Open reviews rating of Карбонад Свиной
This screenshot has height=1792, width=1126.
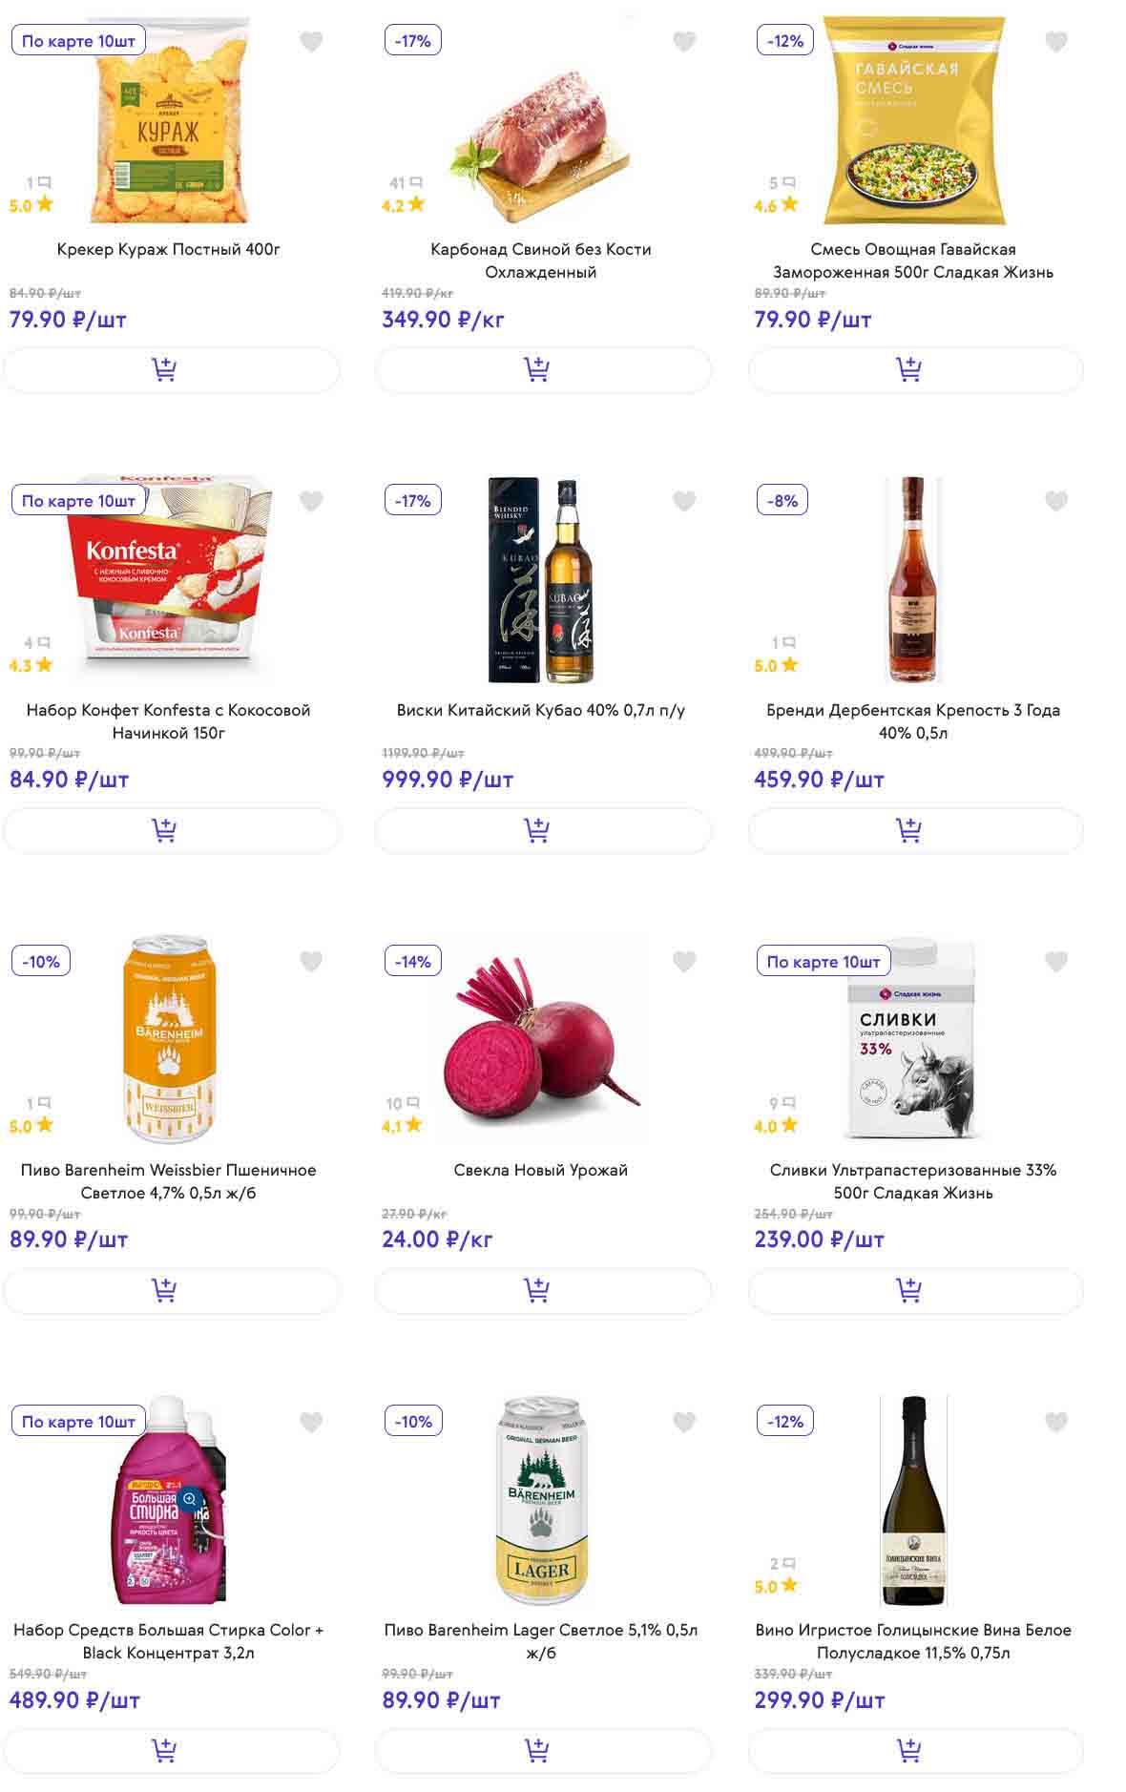405,195
